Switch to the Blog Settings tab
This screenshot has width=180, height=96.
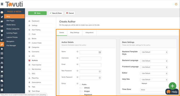tap(75, 33)
